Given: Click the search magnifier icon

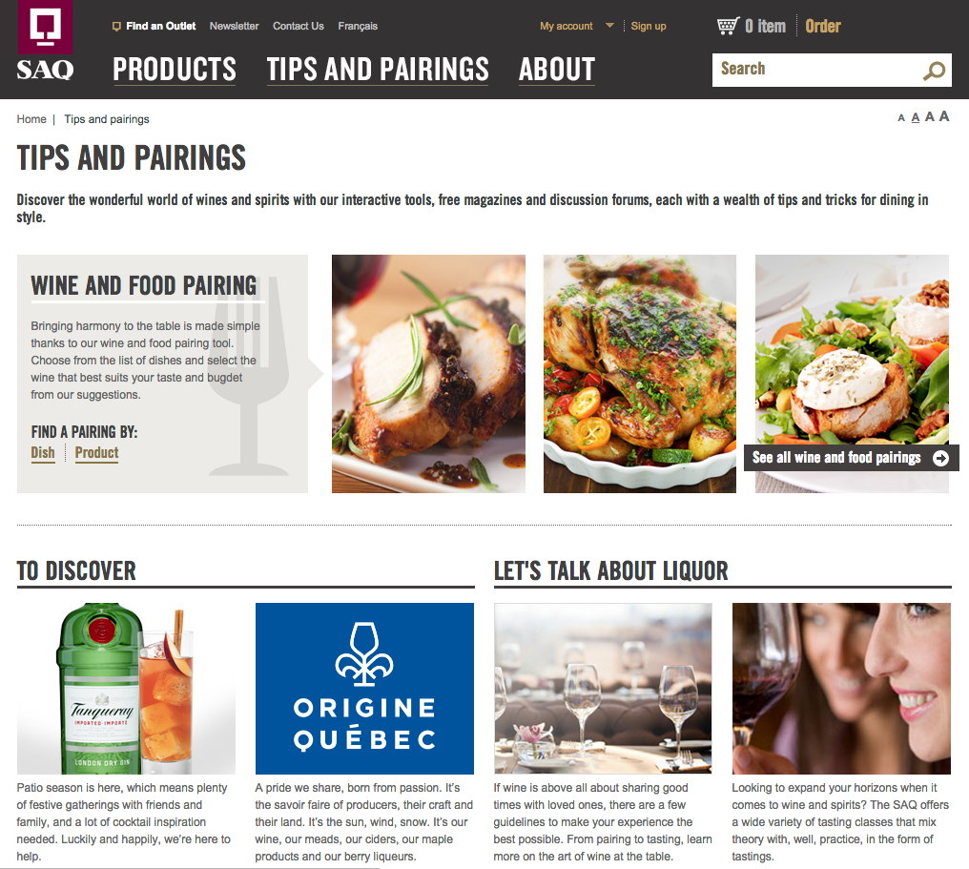Looking at the screenshot, I should click(x=934, y=71).
